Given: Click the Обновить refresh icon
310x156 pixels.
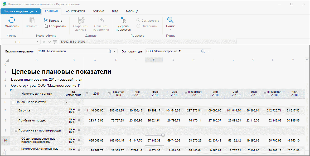Looking at the screenshot, I should pos(12,20).
